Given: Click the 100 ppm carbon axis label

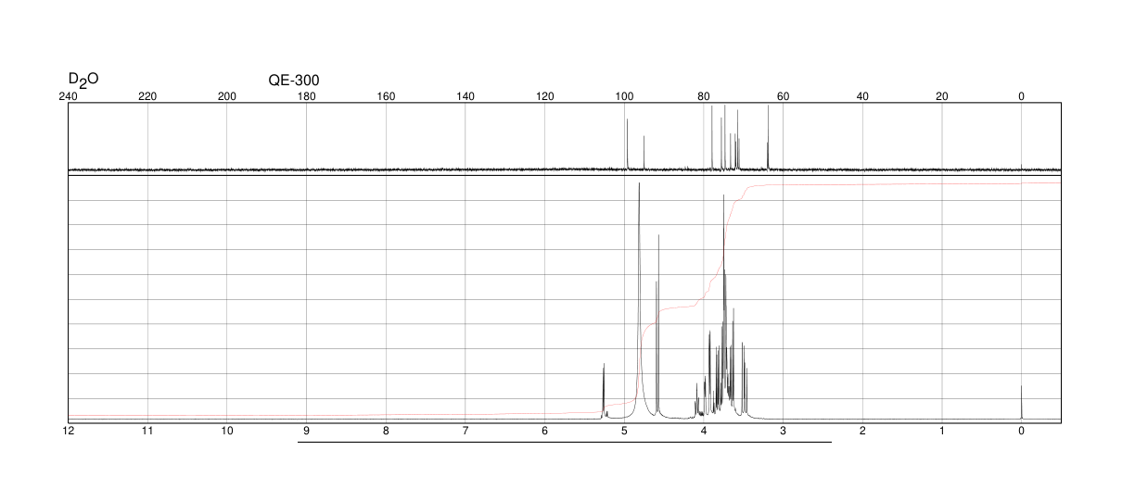Looking at the screenshot, I should pos(624,96).
